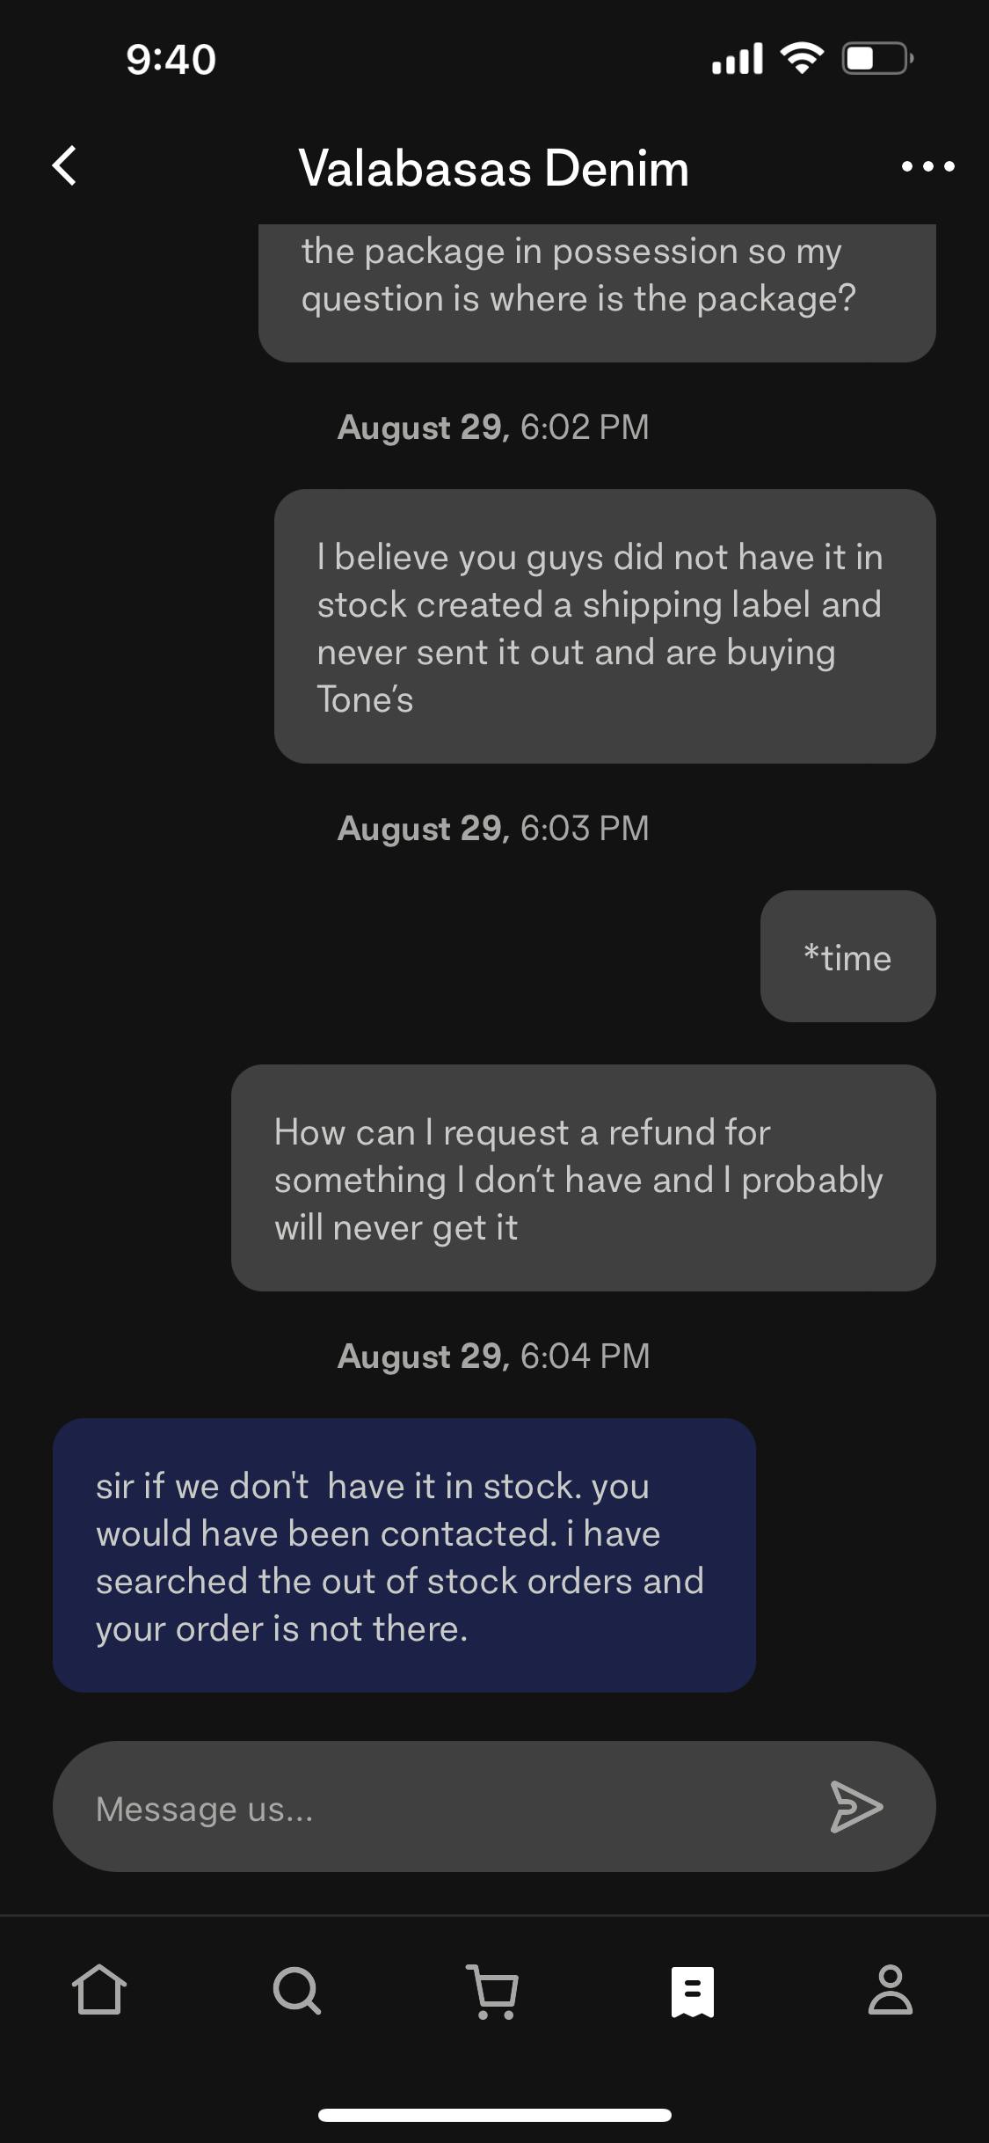This screenshot has width=989, height=2143.
Task: Open the shopping cart tab
Action: point(495,1990)
